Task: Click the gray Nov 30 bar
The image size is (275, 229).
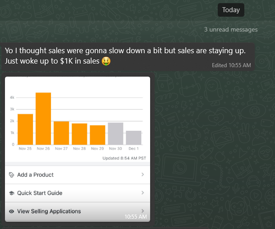Action: pos(115,133)
